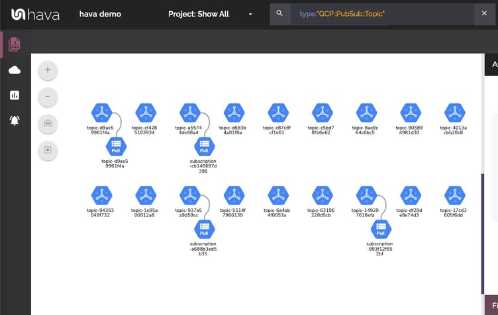Click the hava logo
Viewport: 498px width, 315px height.
35,15
